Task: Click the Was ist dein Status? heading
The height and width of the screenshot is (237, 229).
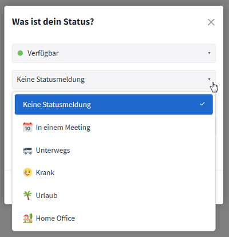Action: (53, 22)
